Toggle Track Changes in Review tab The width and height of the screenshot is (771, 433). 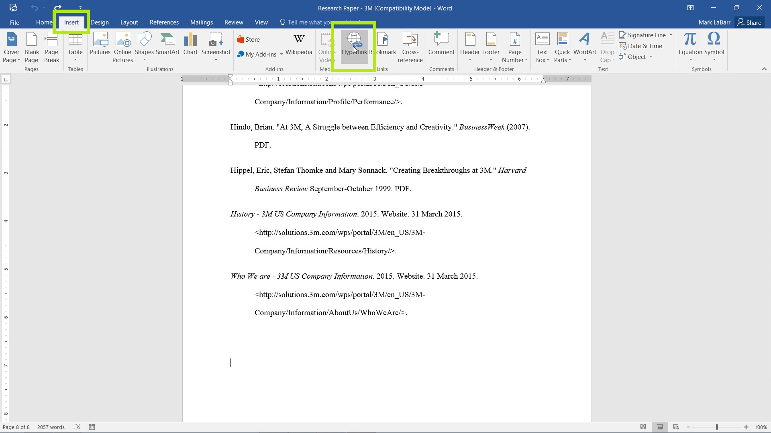click(233, 22)
